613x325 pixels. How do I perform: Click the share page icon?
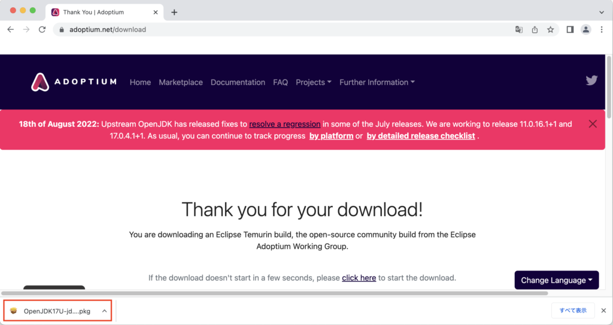click(x=535, y=29)
